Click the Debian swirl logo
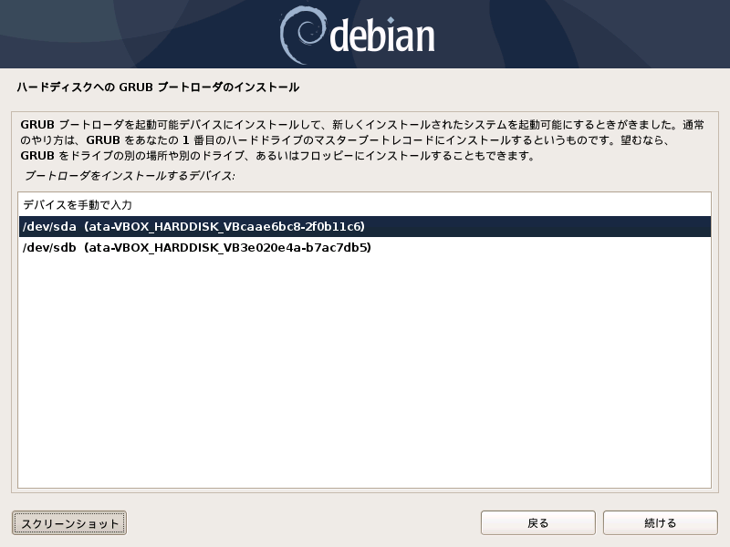The width and height of the screenshot is (730, 547). point(301,35)
